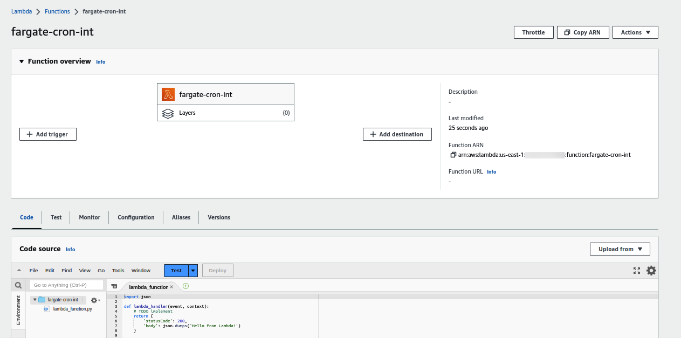Open the Tools menu in editor

click(118, 271)
